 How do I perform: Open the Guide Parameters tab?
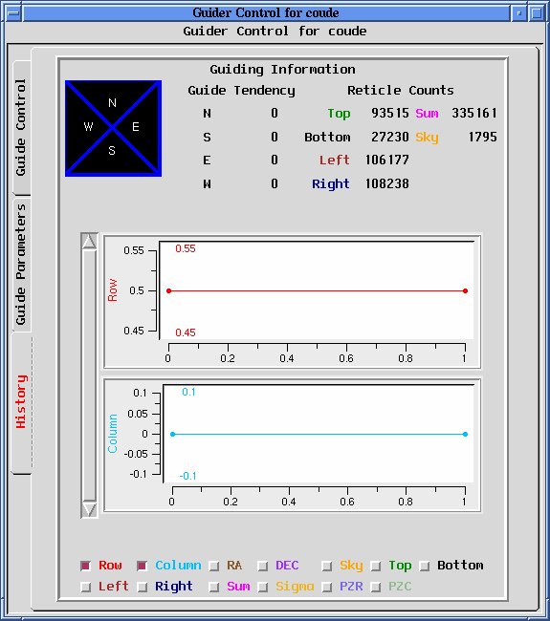[21, 264]
